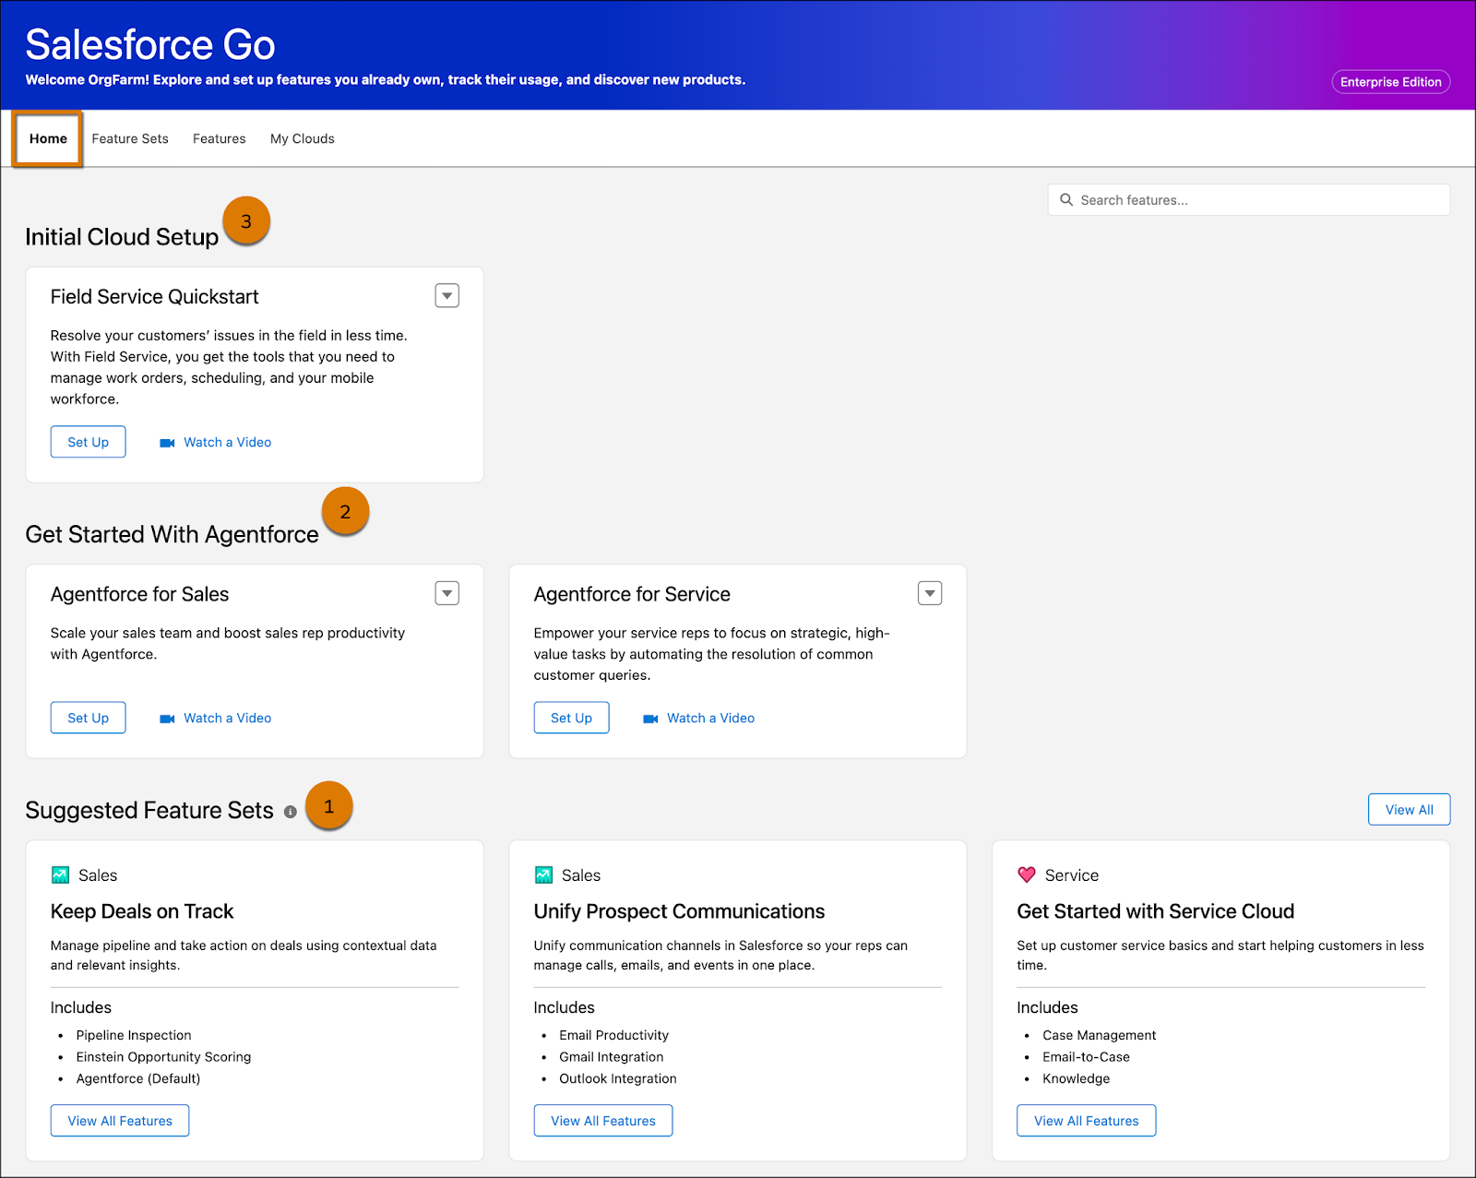Click the Agentforce for Sales heading
Screen dimensions: 1476x1178
click(x=139, y=595)
